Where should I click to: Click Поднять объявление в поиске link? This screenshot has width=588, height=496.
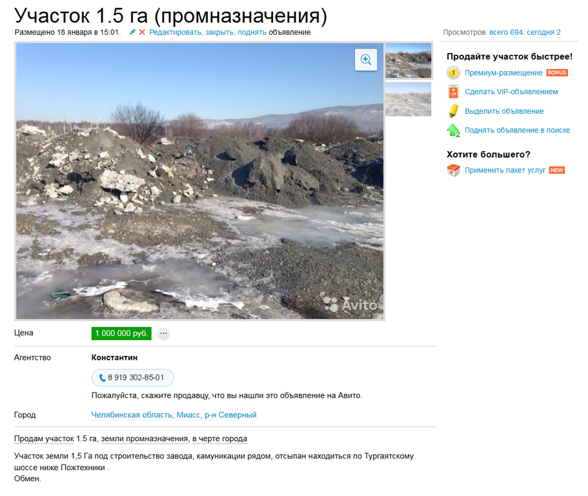tap(517, 130)
